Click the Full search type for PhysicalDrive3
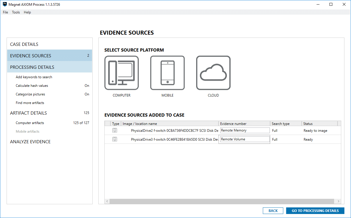 [275, 140]
